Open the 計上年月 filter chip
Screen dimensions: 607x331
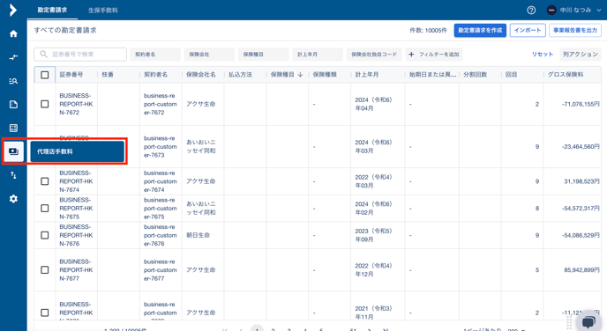(x=318, y=54)
